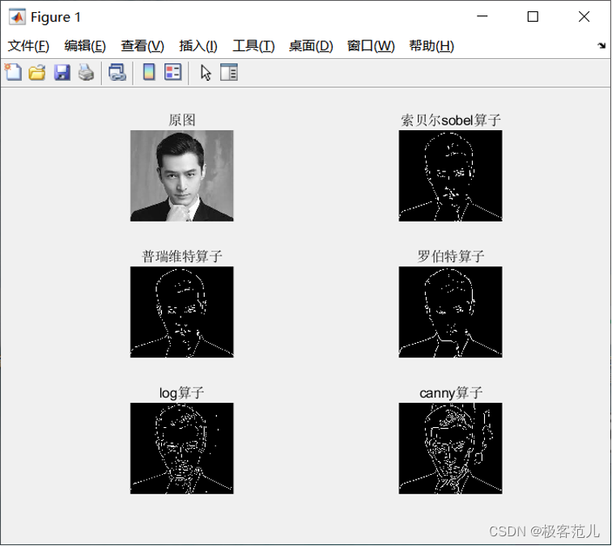The width and height of the screenshot is (612, 546).
Task: Select the 罗伯特算子 edge image
Action: pyautogui.click(x=450, y=312)
